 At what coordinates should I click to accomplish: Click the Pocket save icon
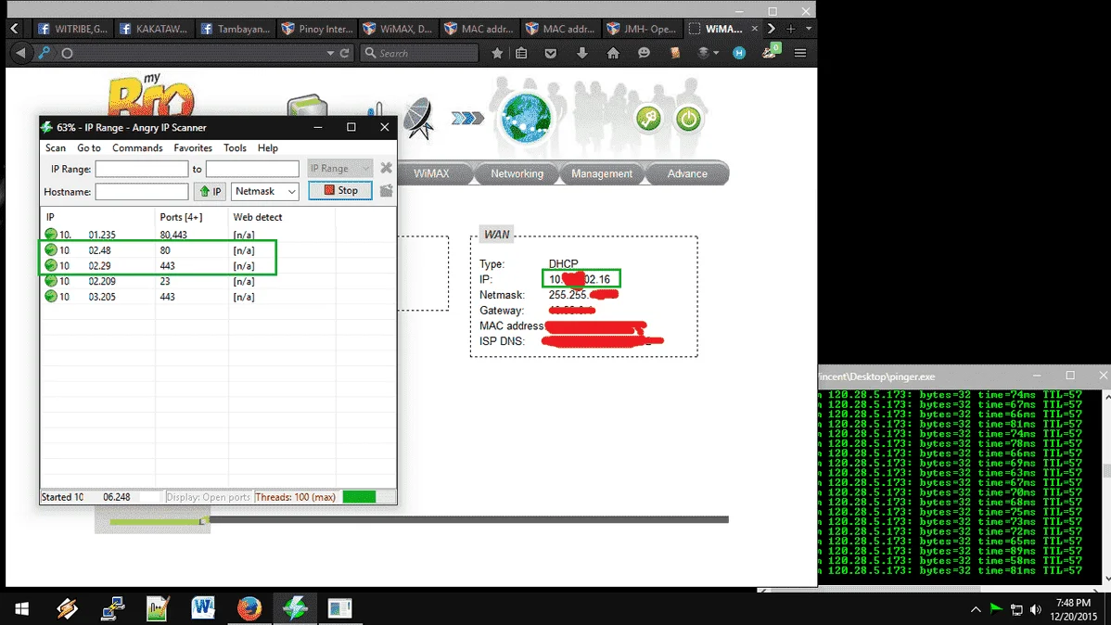tap(551, 53)
